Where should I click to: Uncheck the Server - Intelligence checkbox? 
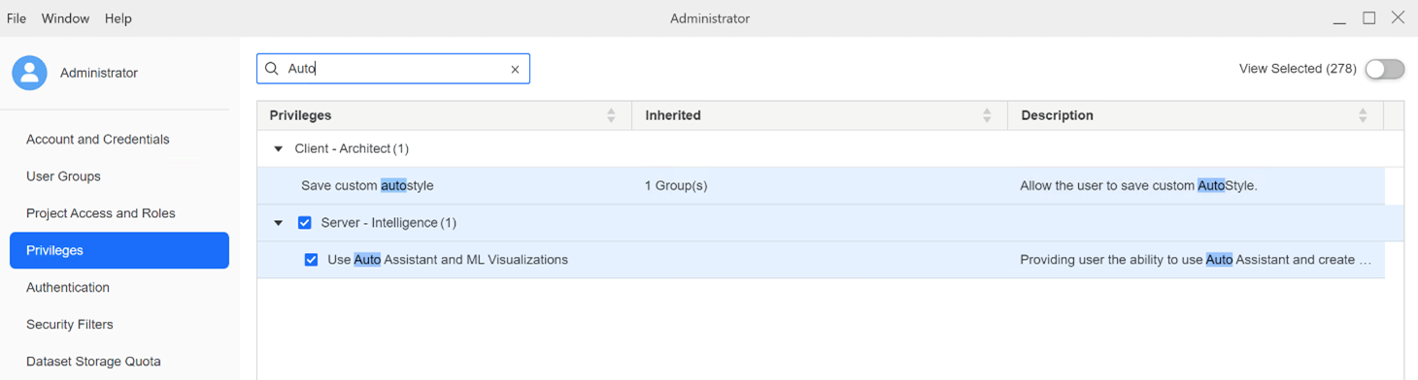coord(304,223)
